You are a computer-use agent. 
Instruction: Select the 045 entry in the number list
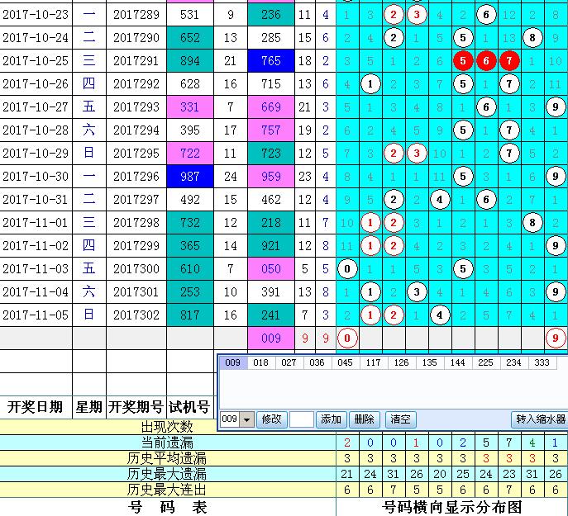click(346, 362)
